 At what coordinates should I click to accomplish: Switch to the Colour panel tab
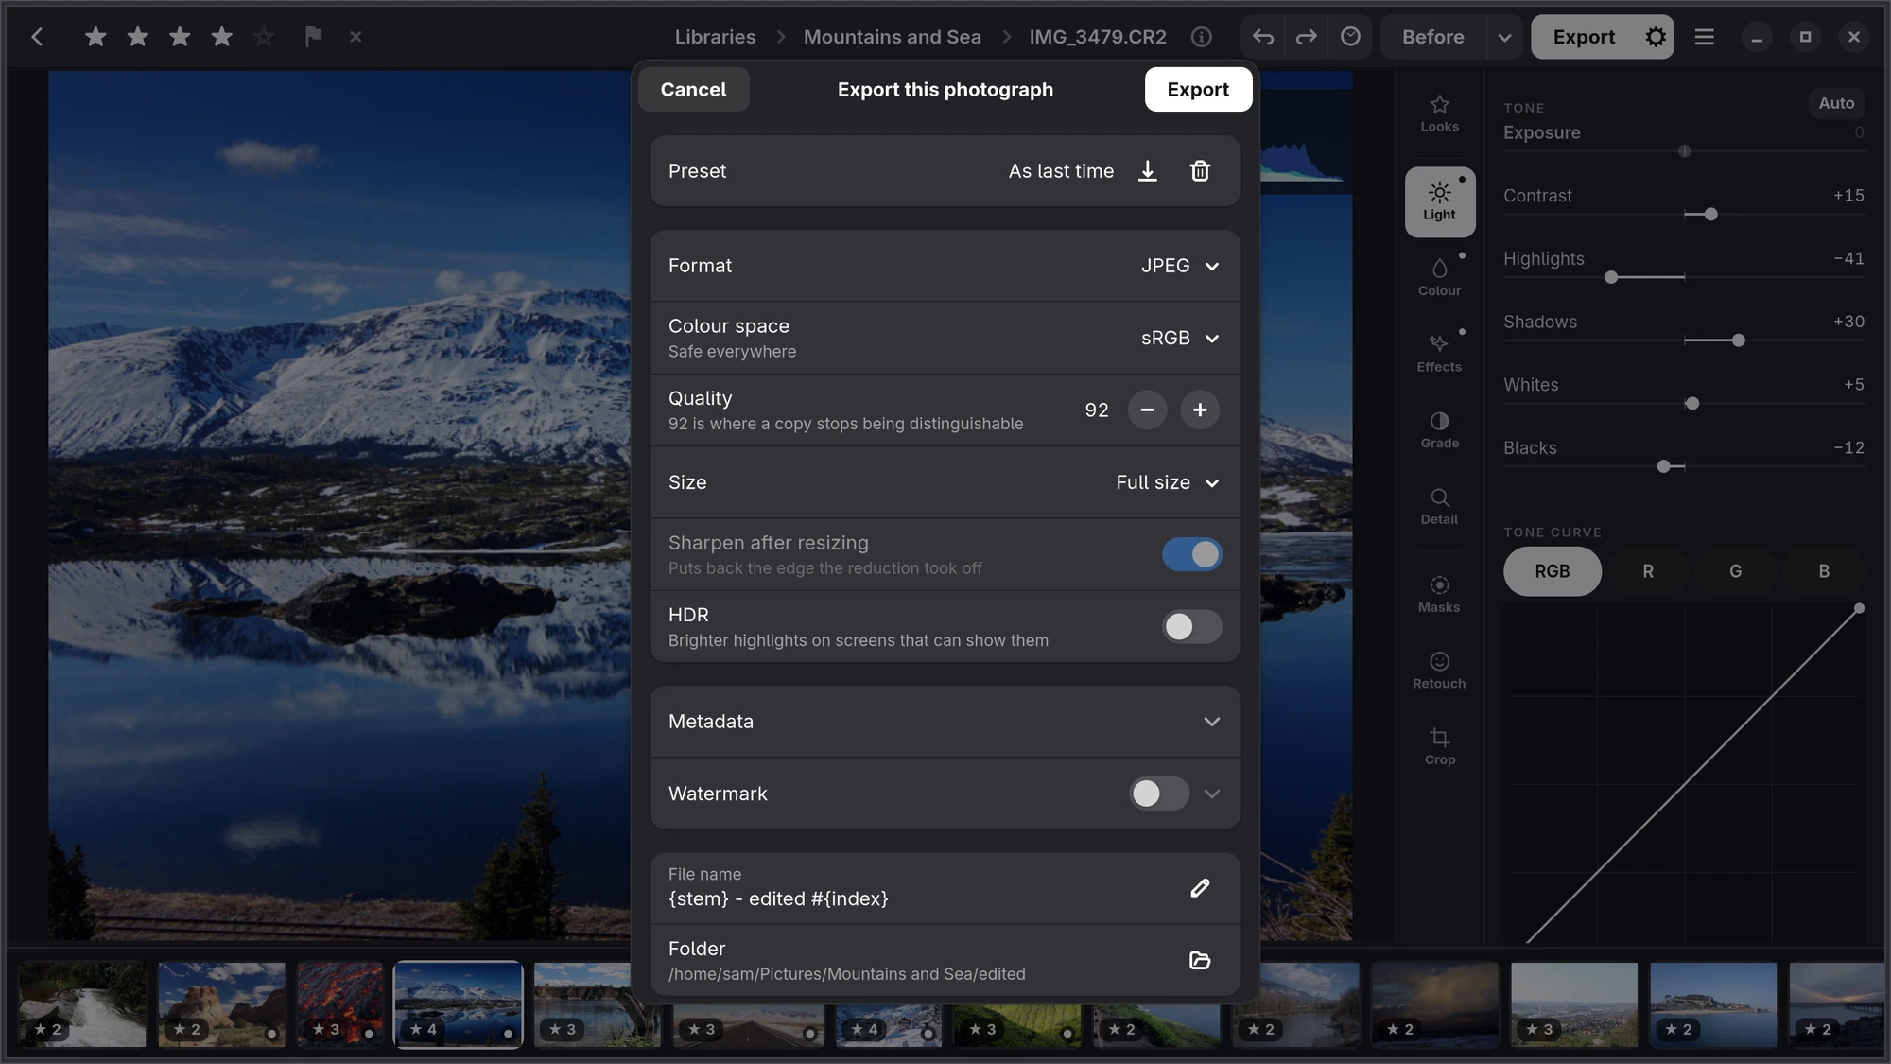1439,278
